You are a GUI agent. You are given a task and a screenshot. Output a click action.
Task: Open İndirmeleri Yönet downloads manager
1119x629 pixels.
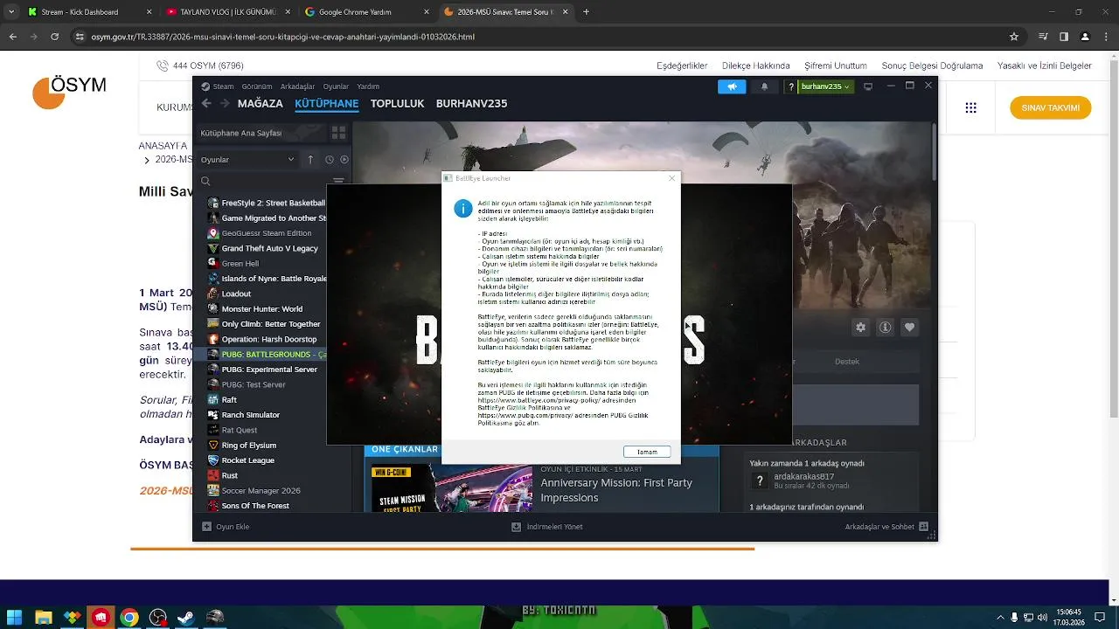click(x=547, y=527)
